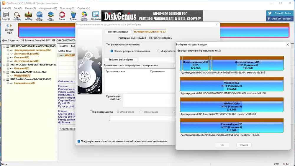The height and width of the screenshot is (166, 295).
Task: Close the source partition selection dialog
Action: pyautogui.click(x=287, y=45)
